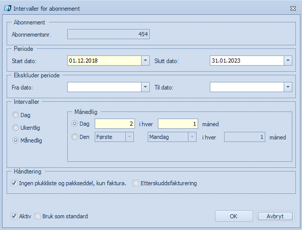This screenshot has width=302, height=230.
Task: Select the Ukentlig interval option
Action: point(15,128)
